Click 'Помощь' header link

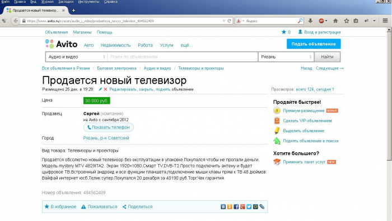(x=105, y=32)
